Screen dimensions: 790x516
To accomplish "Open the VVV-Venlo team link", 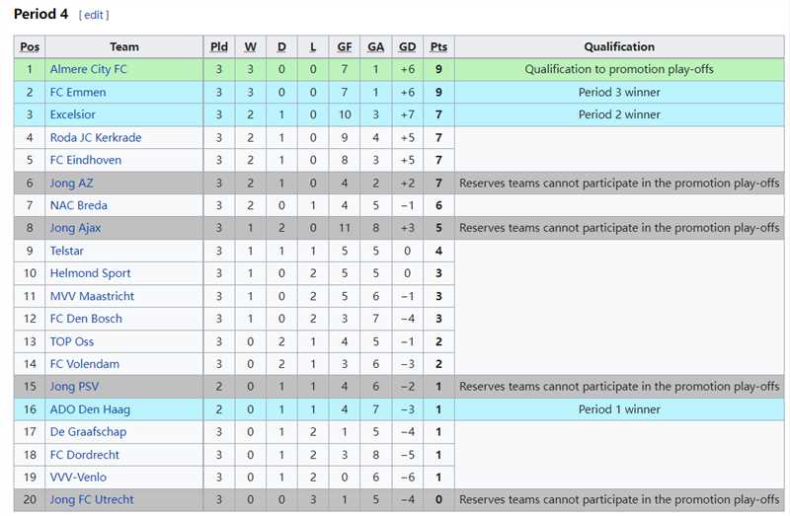I will pos(79,478).
